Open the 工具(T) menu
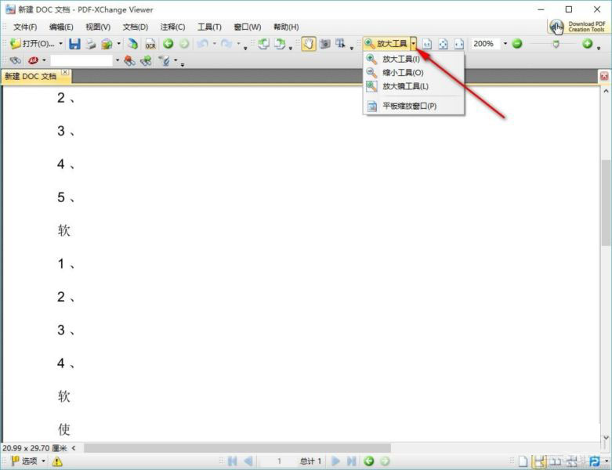 point(209,27)
